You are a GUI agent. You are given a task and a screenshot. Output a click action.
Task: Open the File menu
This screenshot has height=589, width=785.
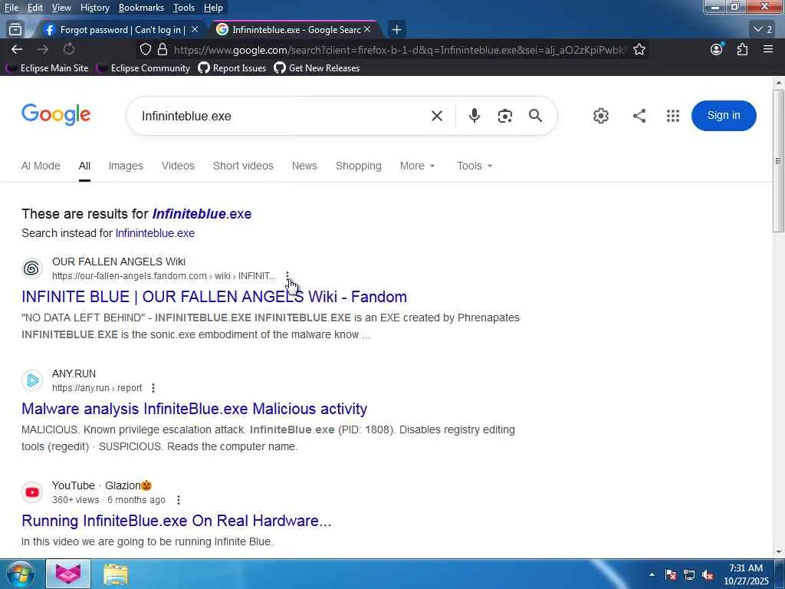click(11, 8)
